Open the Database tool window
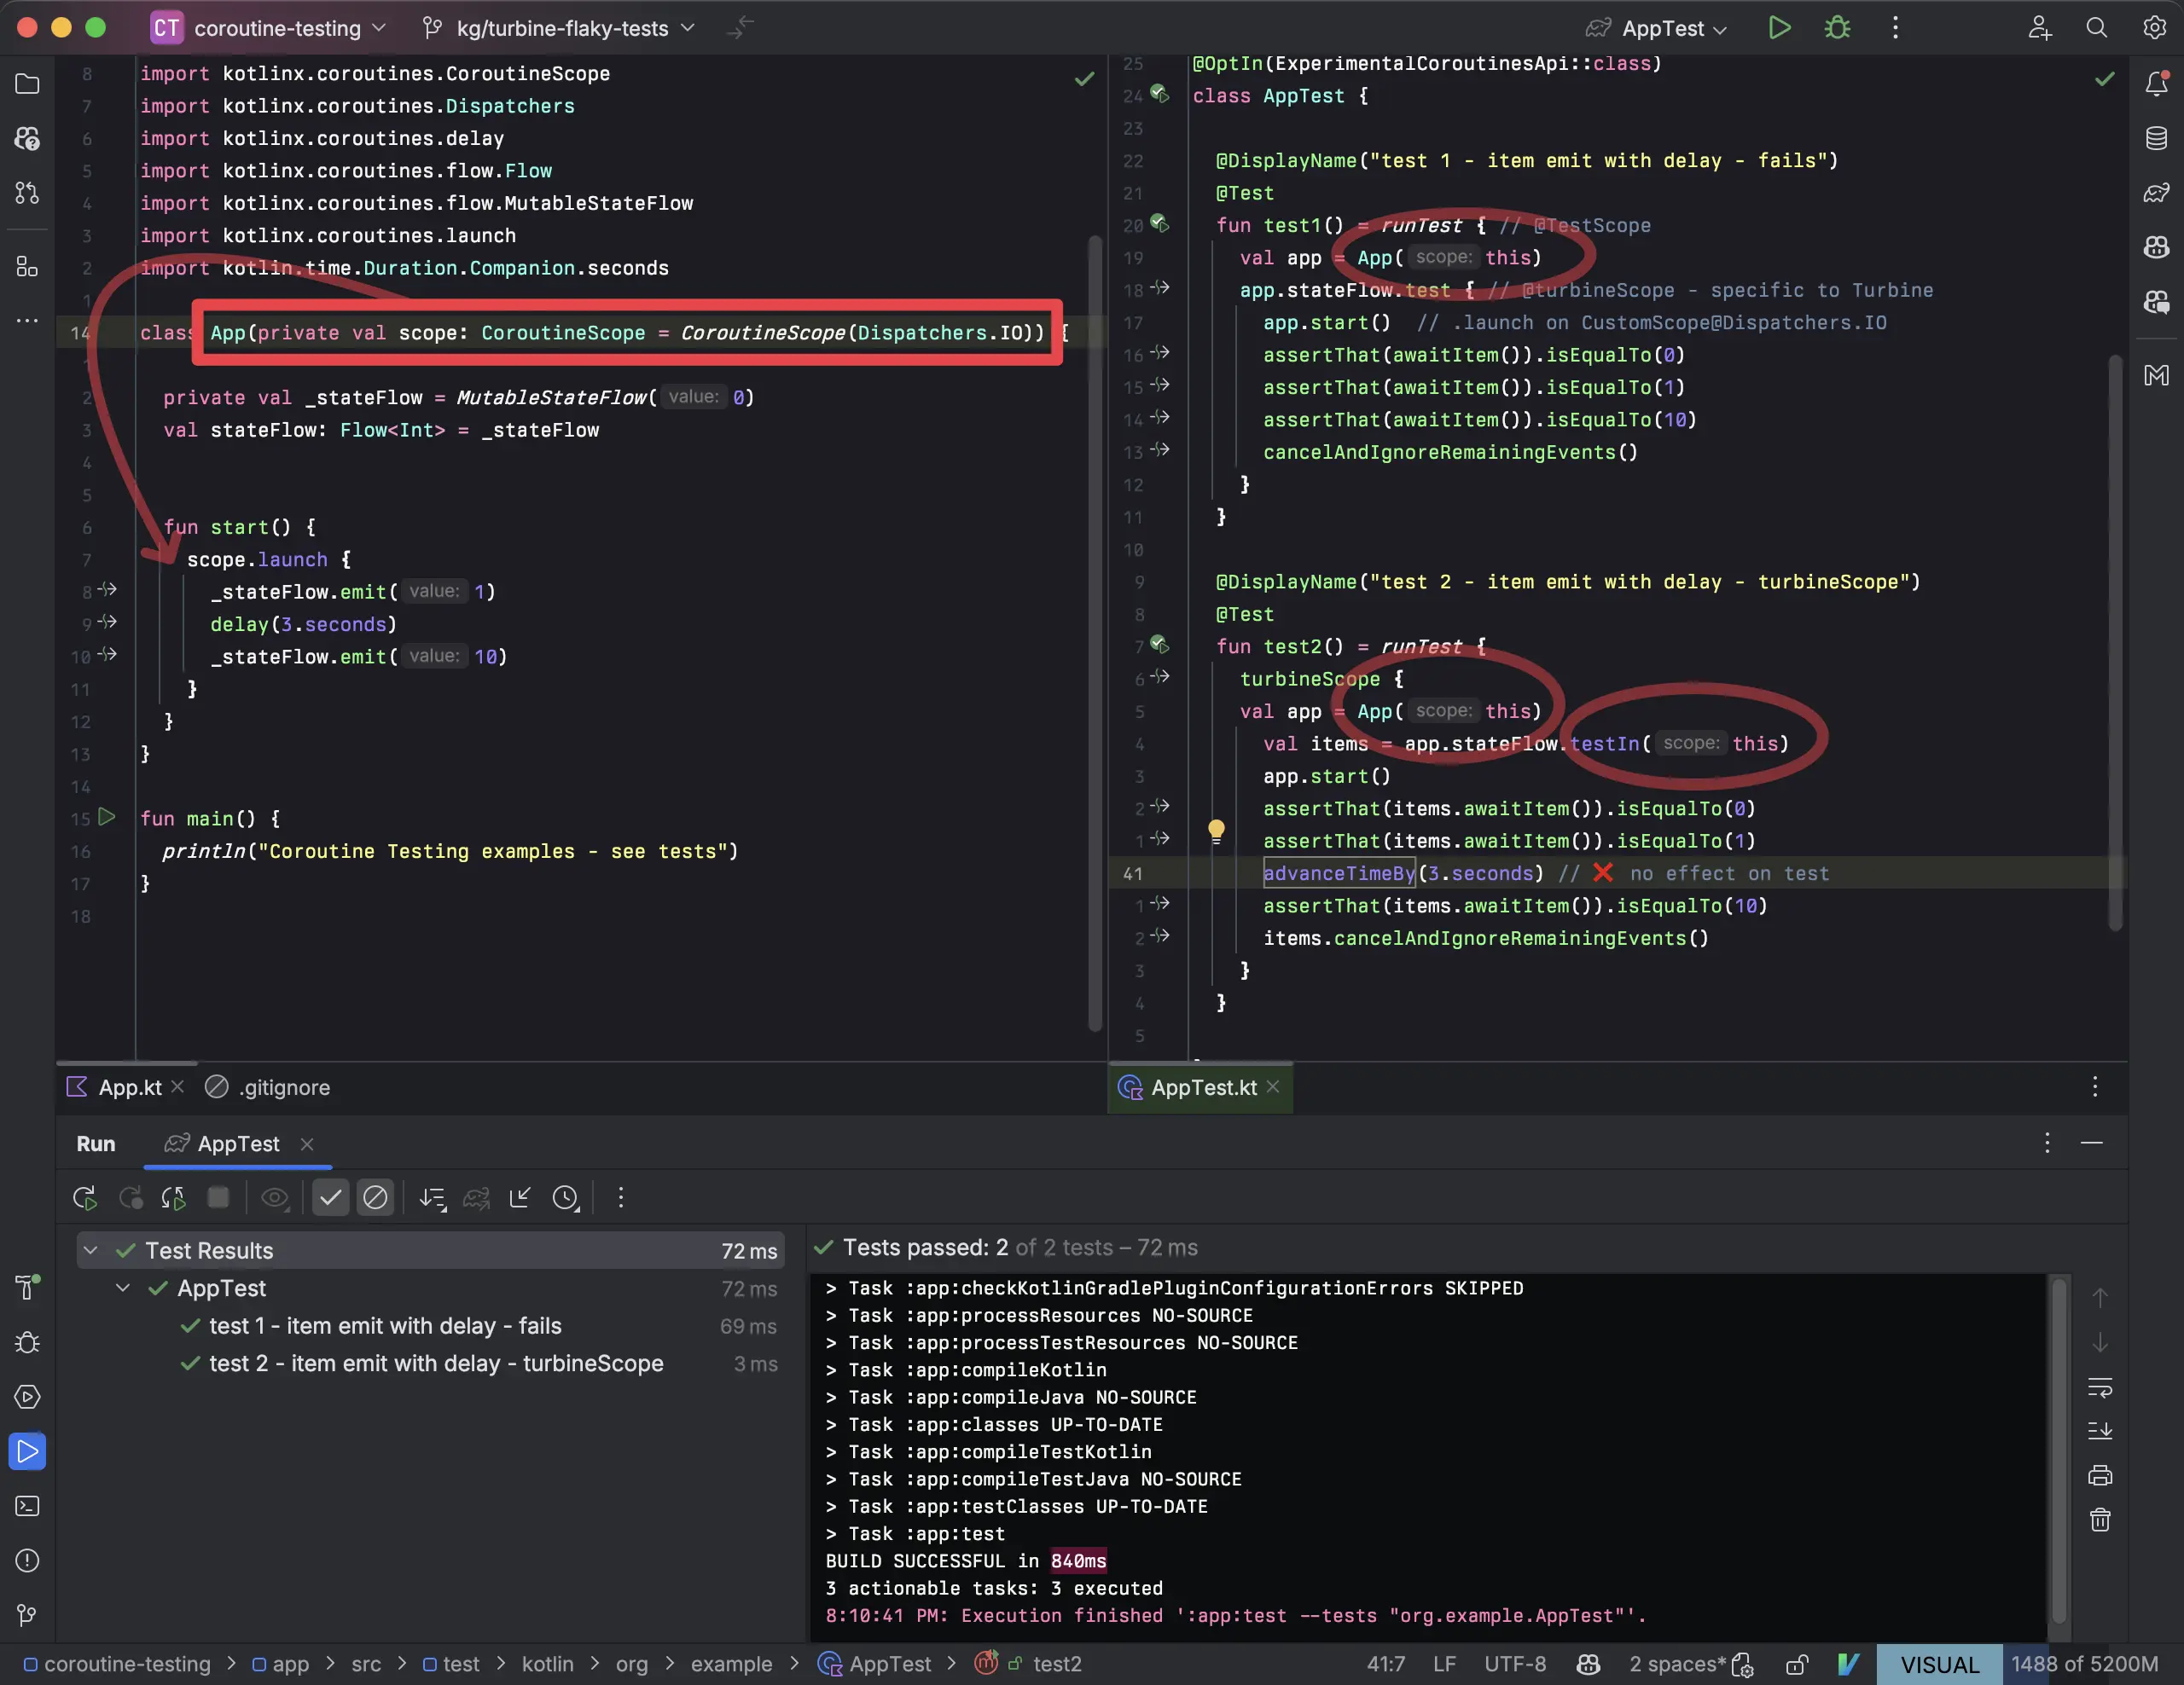The height and width of the screenshot is (1685, 2184). (2156, 138)
